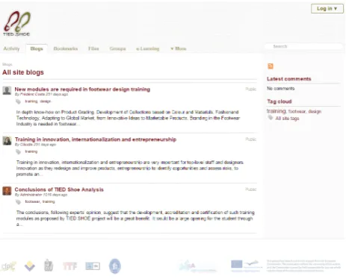Viewport: 346px width, 279px height.
Task: Go to the e-Learning tab
Action: tap(148, 48)
